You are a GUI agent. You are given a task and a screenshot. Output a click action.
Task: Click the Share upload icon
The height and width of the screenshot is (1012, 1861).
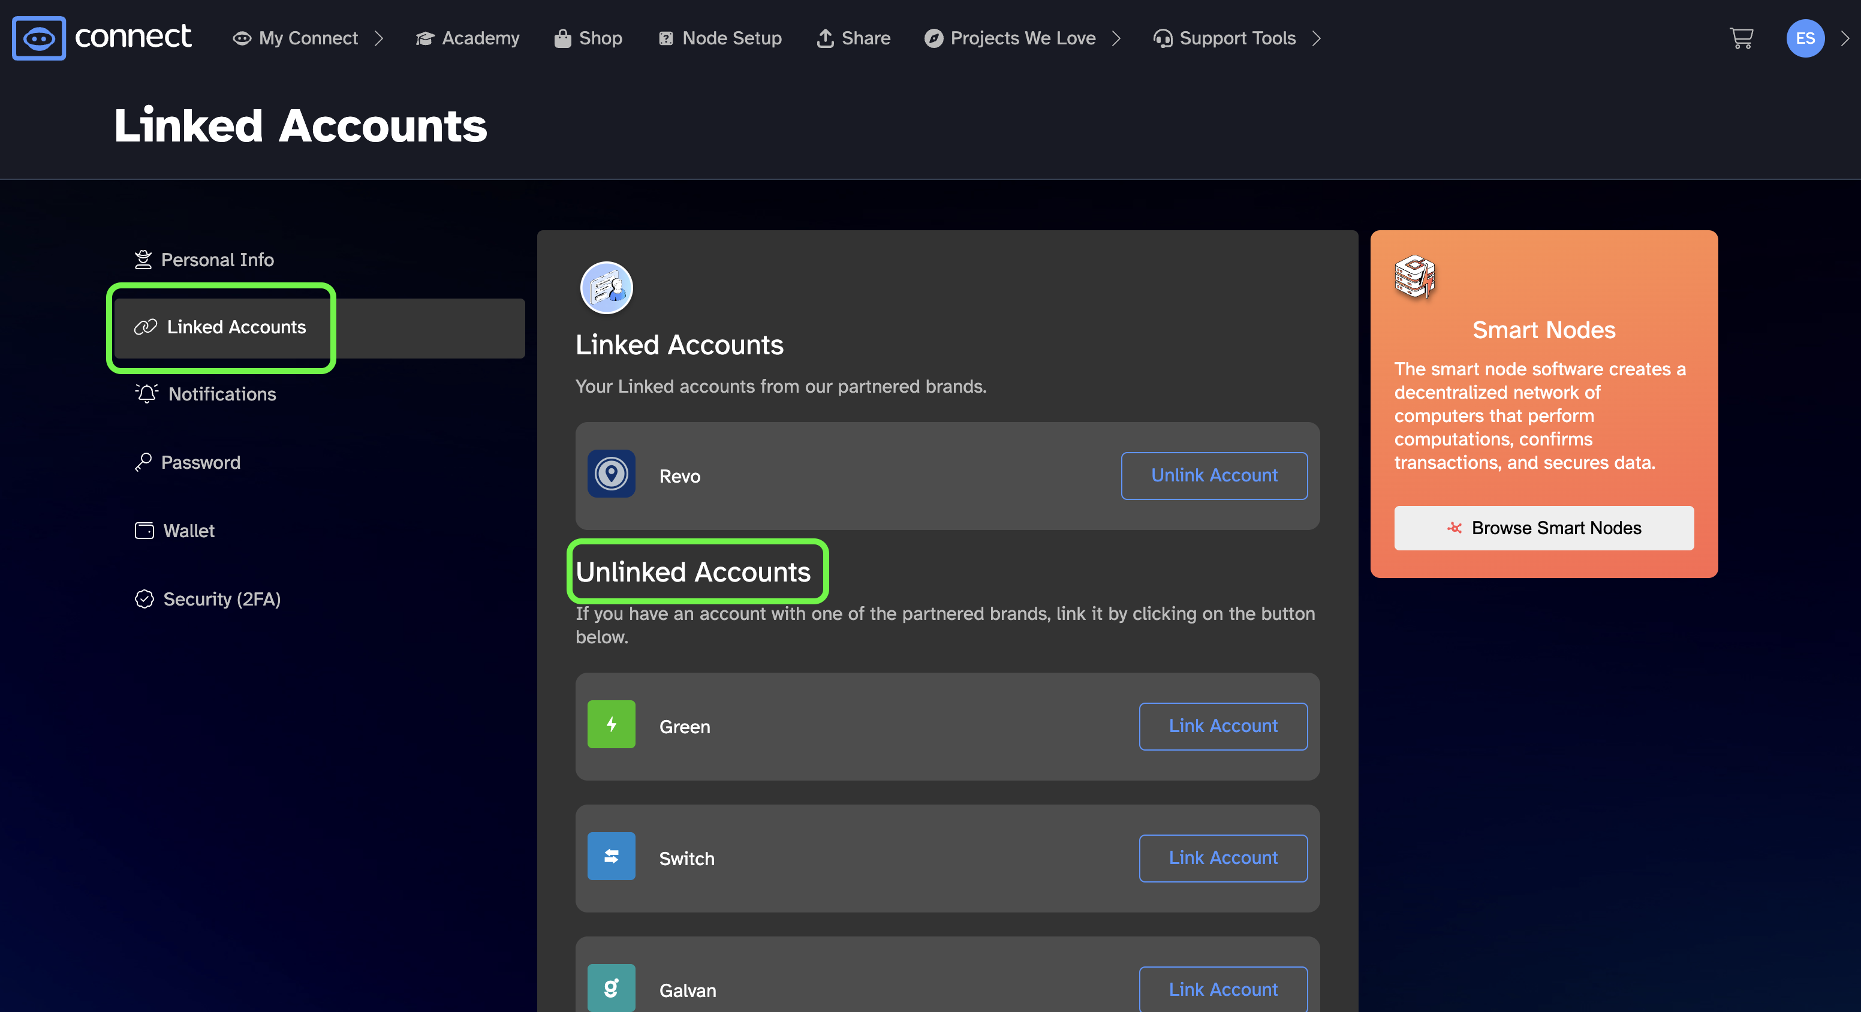(825, 38)
